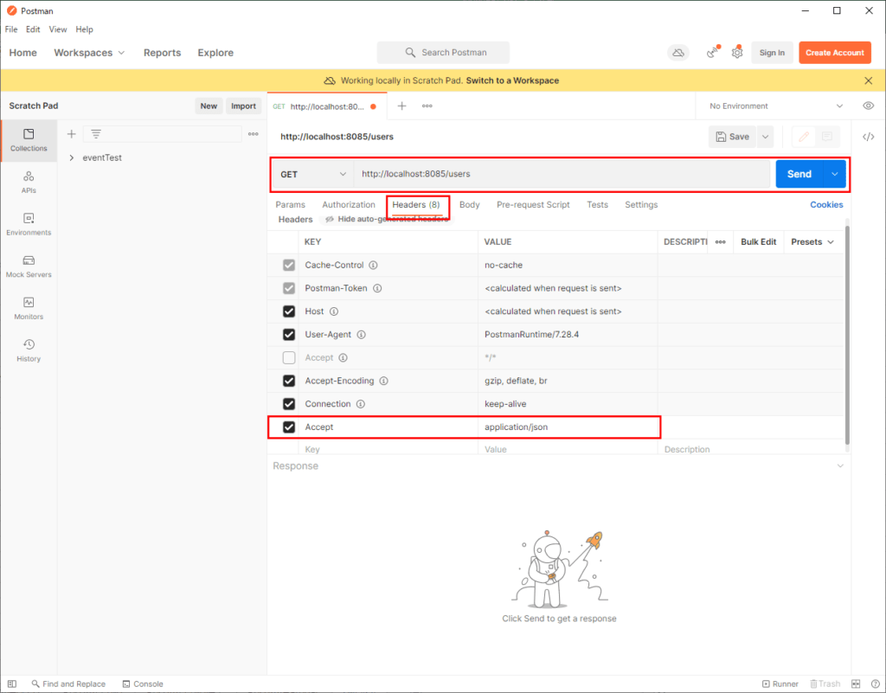Uncheck the Accept-Encoding header checkbox
The width and height of the screenshot is (886, 693).
point(289,381)
